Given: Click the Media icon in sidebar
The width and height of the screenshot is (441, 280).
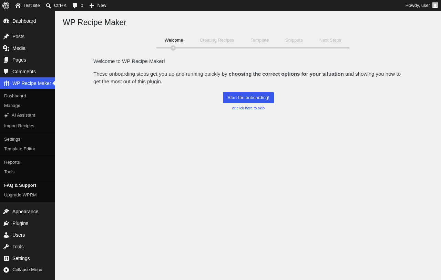Looking at the screenshot, I should [x=6, y=48].
